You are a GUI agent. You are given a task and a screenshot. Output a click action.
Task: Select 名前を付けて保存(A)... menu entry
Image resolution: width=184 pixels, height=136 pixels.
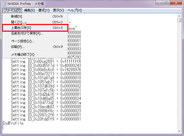point(35,33)
